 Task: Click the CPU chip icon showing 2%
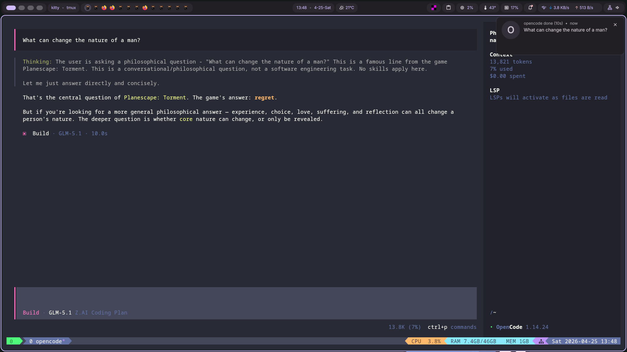point(462,8)
